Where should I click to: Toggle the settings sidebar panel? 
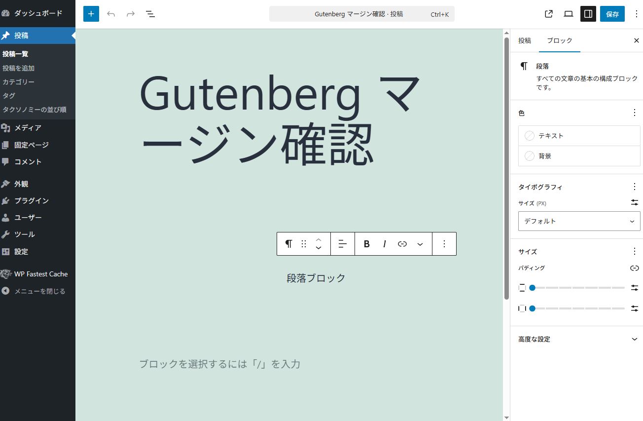pyautogui.click(x=588, y=14)
